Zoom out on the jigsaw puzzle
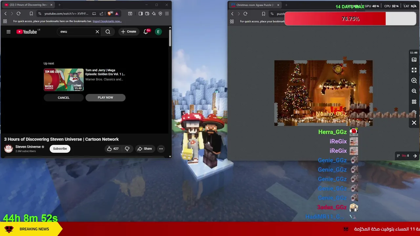Viewport: 420px width, 236px height. click(414, 91)
